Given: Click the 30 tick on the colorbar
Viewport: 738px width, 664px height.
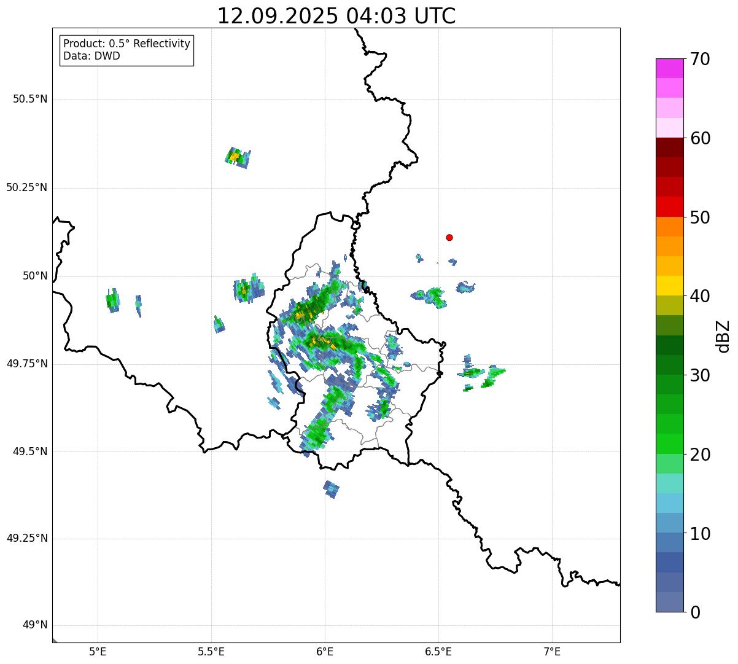Looking at the screenshot, I should 700,375.
